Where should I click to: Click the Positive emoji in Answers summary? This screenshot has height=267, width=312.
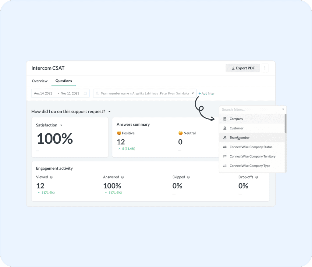click(119, 133)
